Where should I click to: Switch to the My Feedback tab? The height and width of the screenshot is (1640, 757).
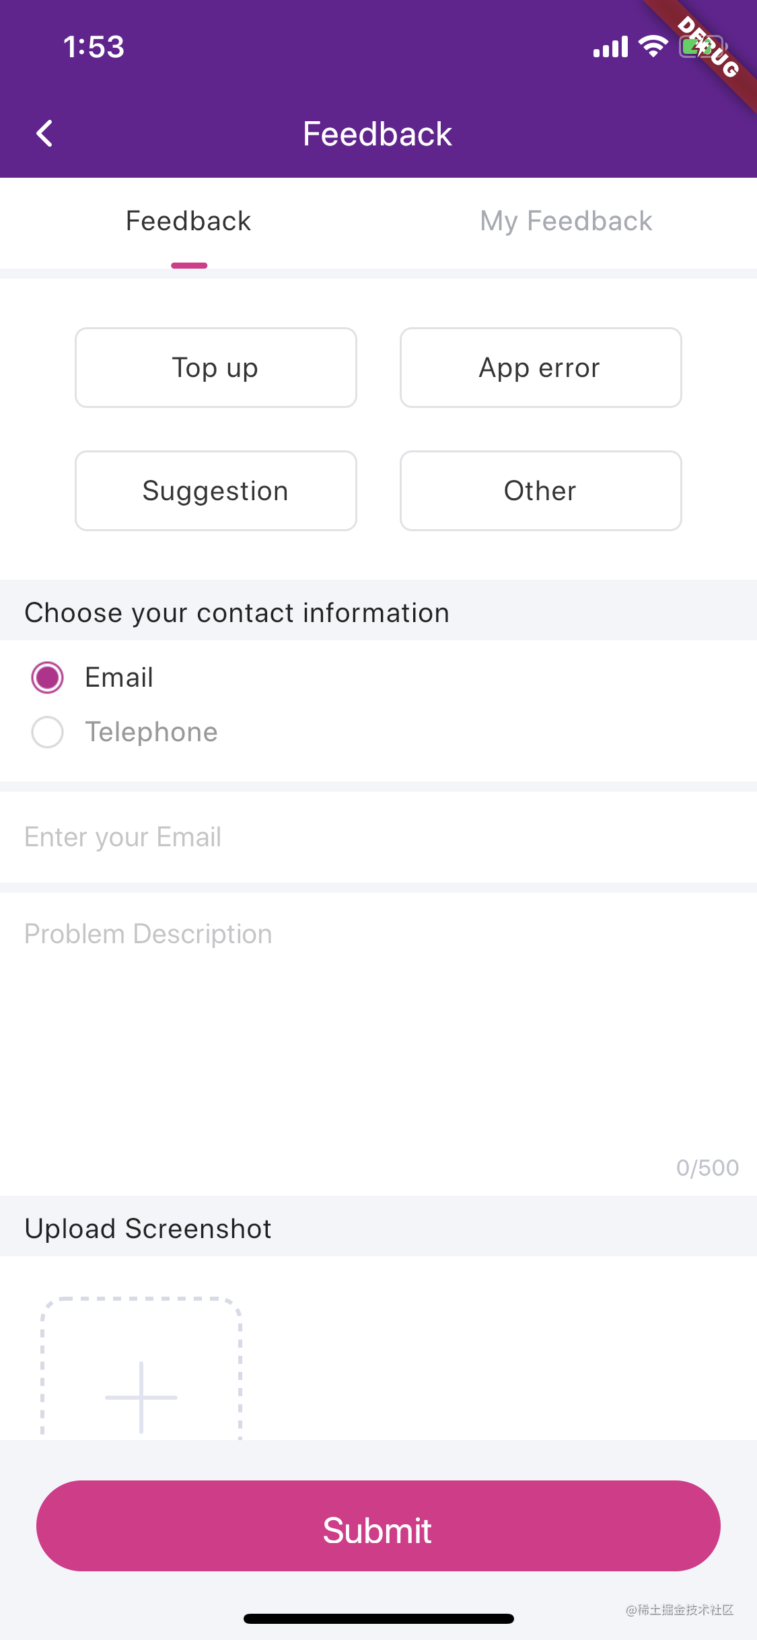tap(566, 220)
